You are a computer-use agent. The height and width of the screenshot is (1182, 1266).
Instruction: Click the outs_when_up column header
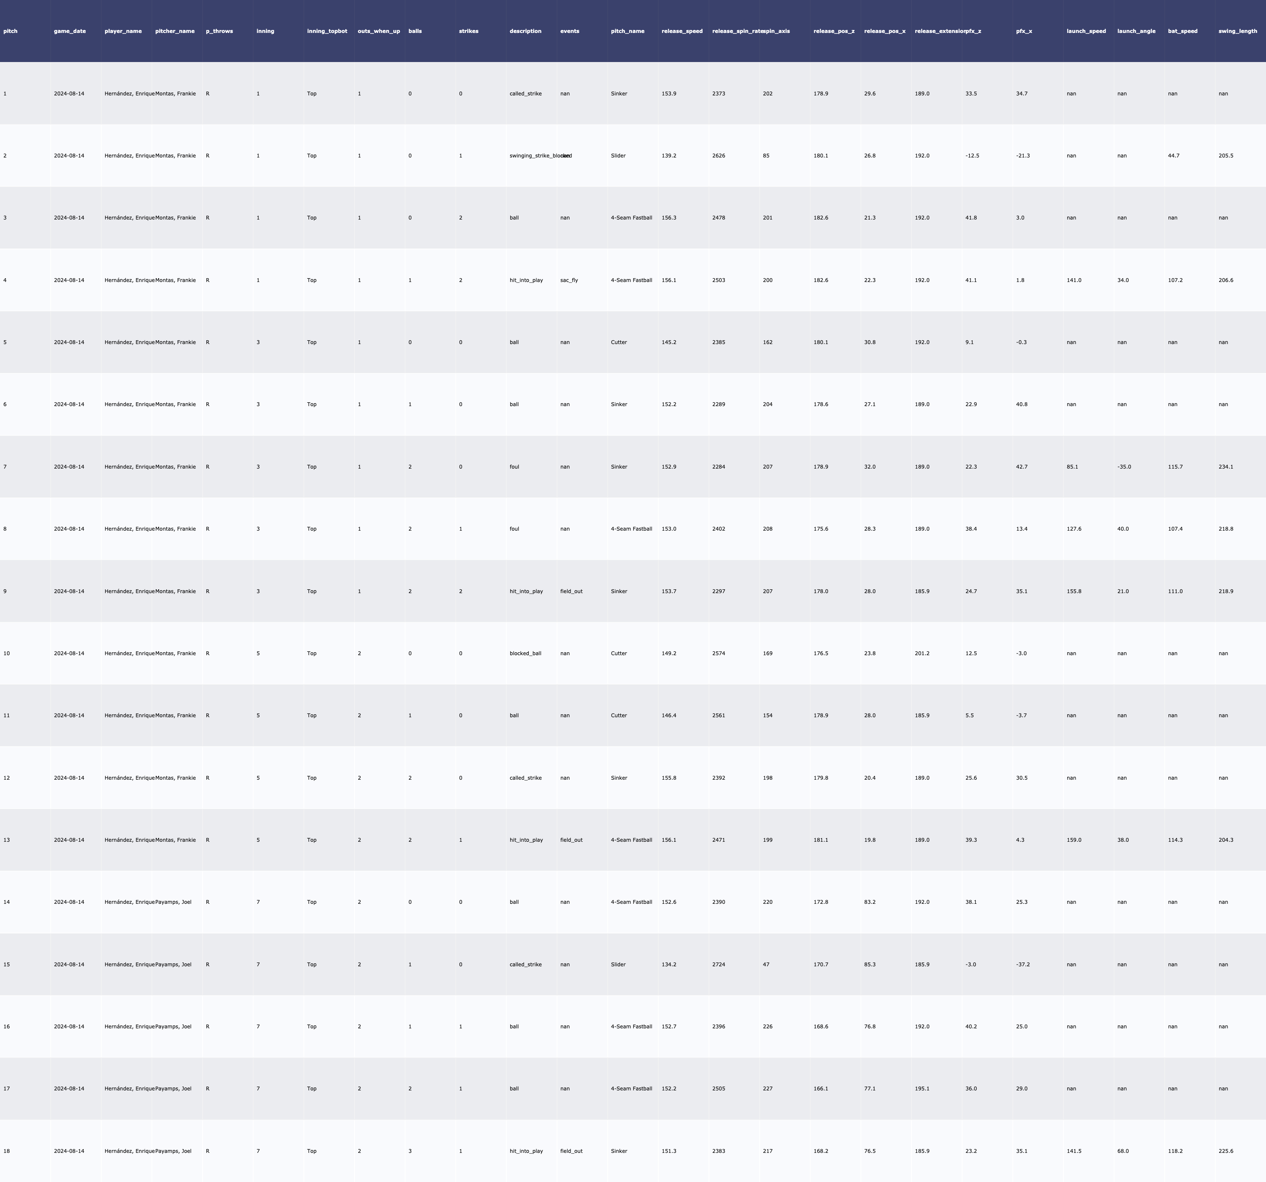coord(379,31)
